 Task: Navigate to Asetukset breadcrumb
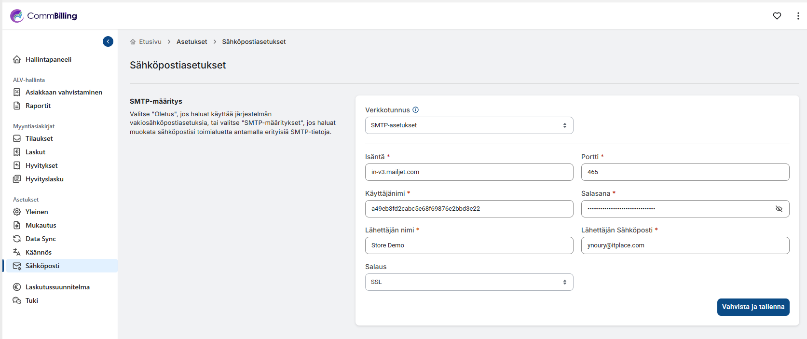(x=191, y=42)
